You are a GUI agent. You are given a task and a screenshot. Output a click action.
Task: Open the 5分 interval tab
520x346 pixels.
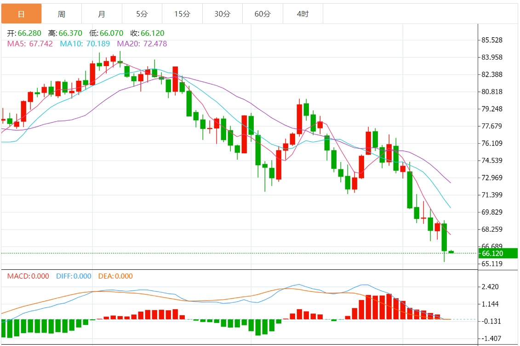142,14
